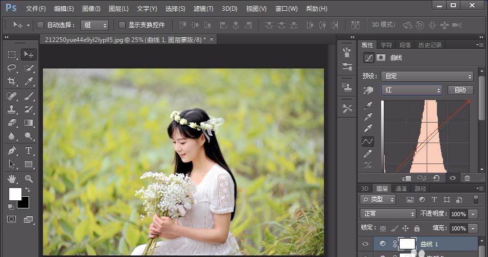Select the Brush tool
488x257 pixels.
pos(29,96)
